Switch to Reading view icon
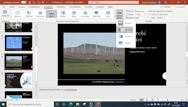The image size is (188, 107). [152, 100]
